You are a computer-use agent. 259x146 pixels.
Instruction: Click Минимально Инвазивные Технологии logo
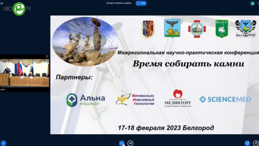point(135,99)
